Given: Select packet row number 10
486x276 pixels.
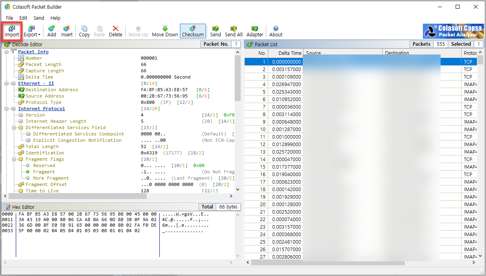Looking at the screenshot, I should (361, 129).
